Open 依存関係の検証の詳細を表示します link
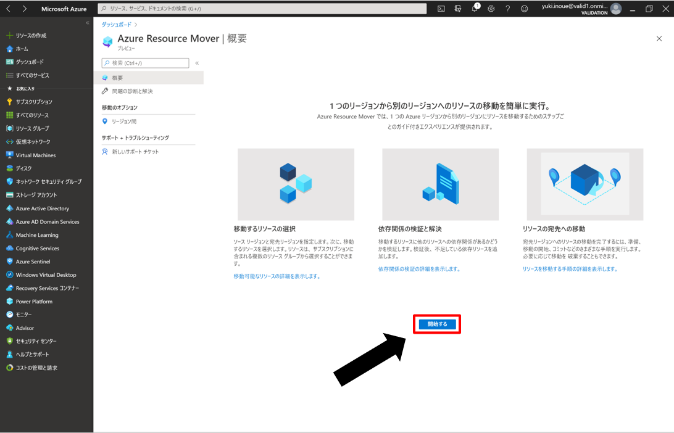The width and height of the screenshot is (674, 433). [x=420, y=269]
